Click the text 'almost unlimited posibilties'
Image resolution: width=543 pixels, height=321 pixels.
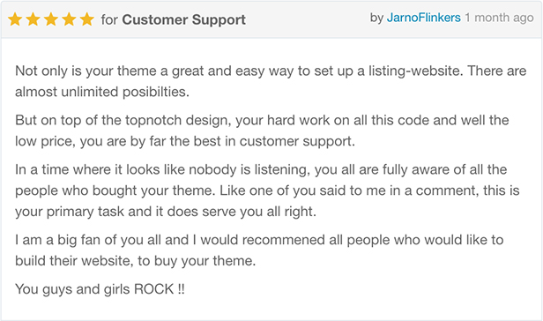coord(102,92)
